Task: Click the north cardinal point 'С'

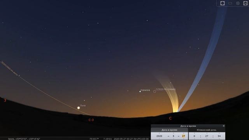Action: point(170,118)
